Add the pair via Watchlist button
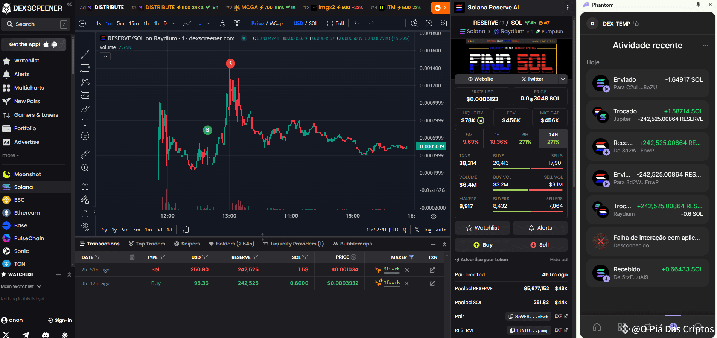717x338 pixels. pyautogui.click(x=483, y=228)
